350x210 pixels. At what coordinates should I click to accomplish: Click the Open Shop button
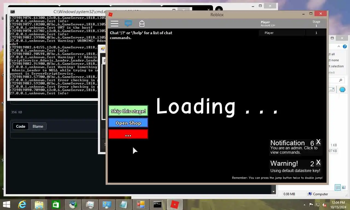tap(128, 123)
